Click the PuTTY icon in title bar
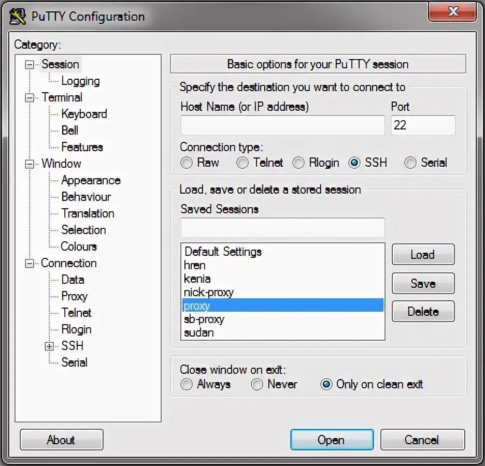The height and width of the screenshot is (466, 485). pos(17,17)
